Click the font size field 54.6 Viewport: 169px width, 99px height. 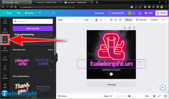click(x=86, y=20)
